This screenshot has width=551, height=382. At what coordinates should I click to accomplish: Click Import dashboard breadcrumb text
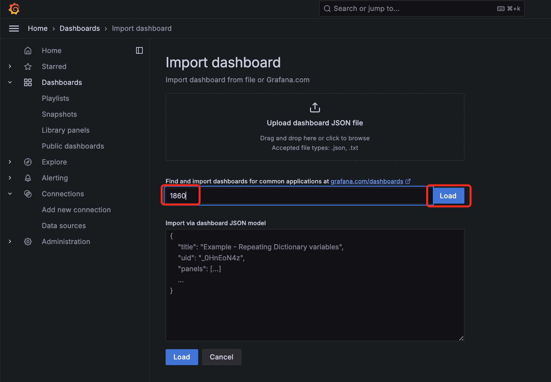click(142, 29)
